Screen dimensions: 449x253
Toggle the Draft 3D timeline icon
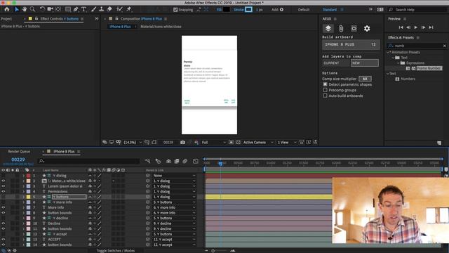[158, 161]
